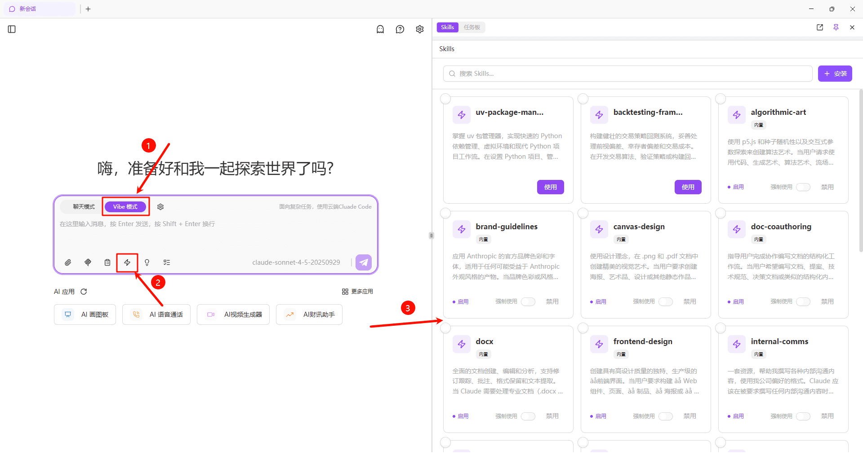Screen dimensions: 863x463
Task: Launch the AI视频生成器 app
Action: [233, 314]
